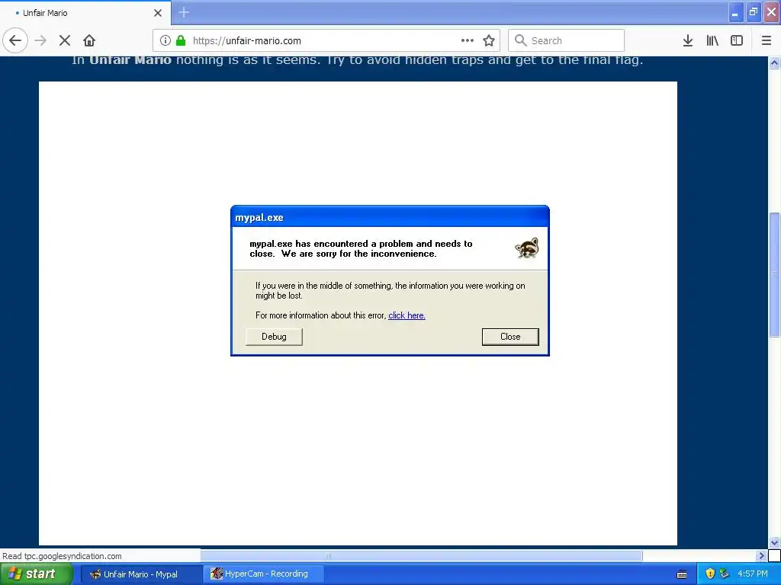Click the forward navigation arrow
Viewport: 781px width, 585px height.
tap(40, 40)
